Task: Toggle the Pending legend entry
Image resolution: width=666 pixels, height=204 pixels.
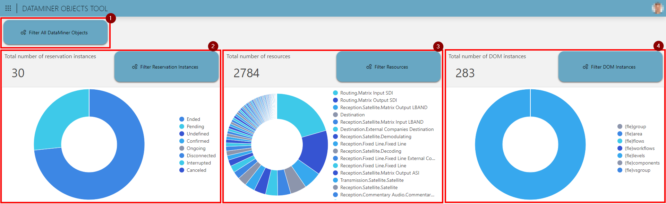Action: 192,126
